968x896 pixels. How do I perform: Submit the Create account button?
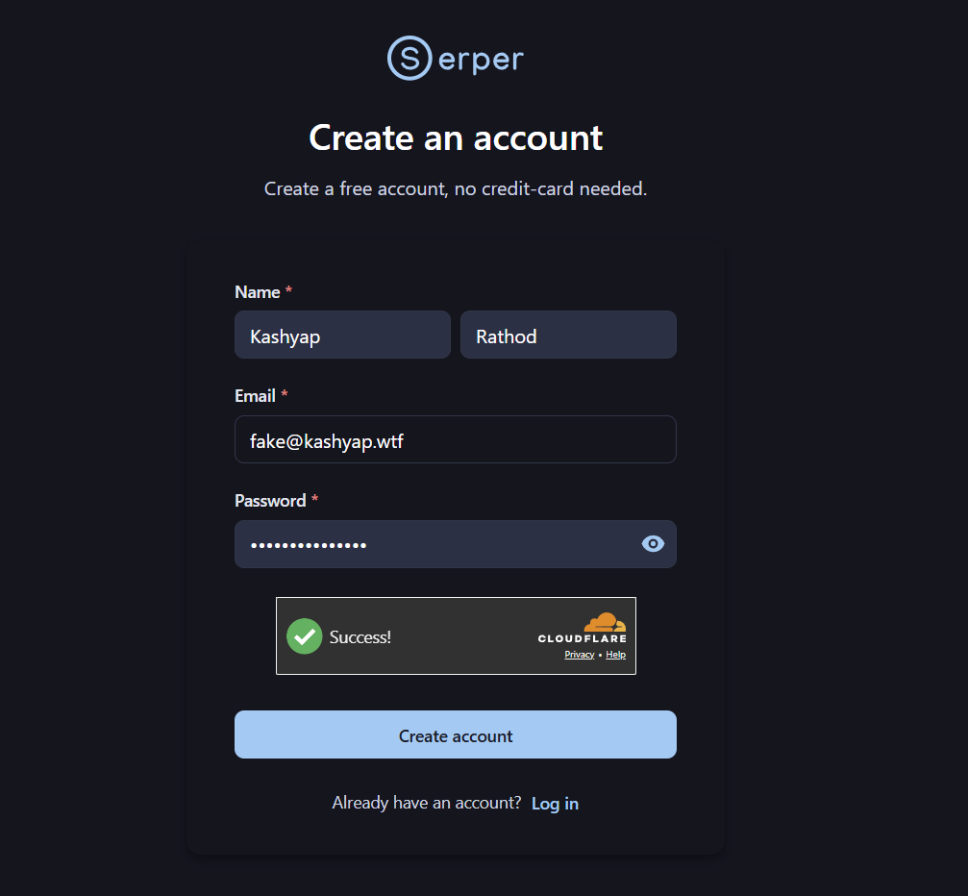point(456,734)
